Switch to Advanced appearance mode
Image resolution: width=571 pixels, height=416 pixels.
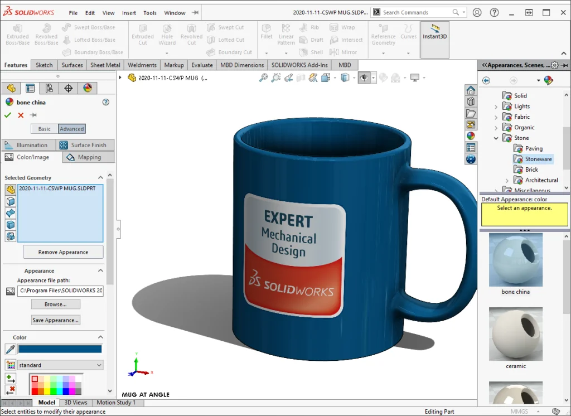[72, 129]
